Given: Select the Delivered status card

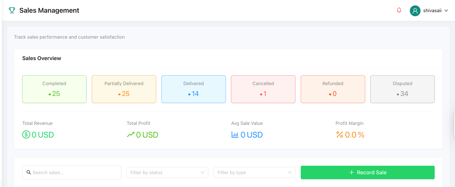Looking at the screenshot, I should click(193, 89).
